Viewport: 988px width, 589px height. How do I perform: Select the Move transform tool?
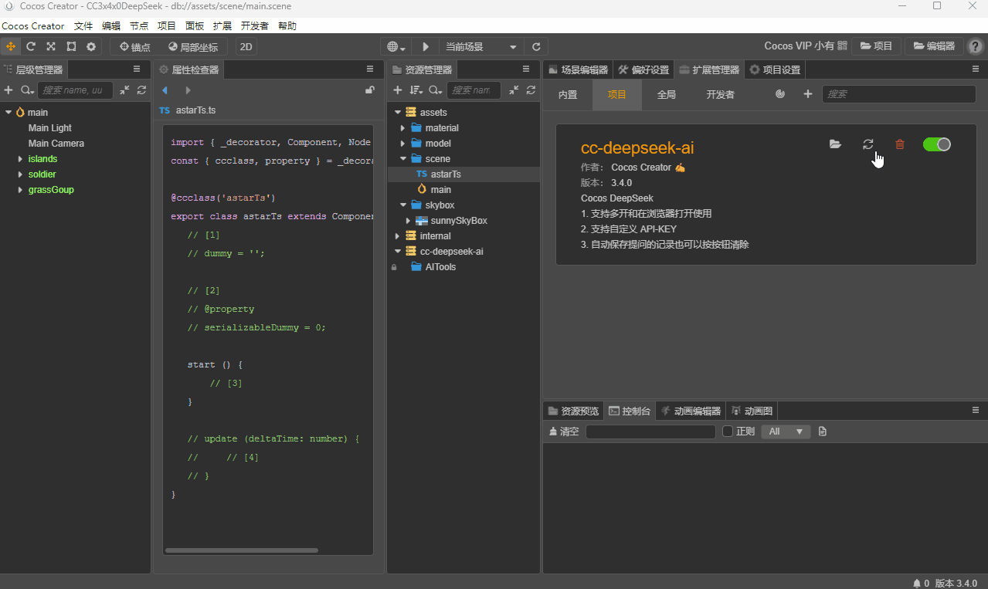[x=11, y=46]
